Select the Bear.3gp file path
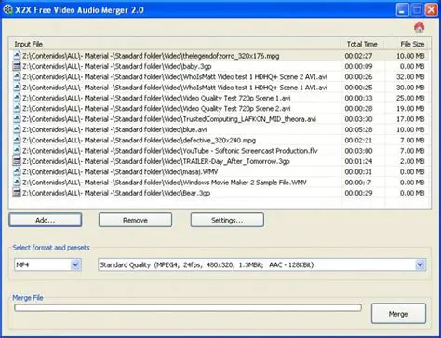The image size is (441, 338). coord(116,193)
